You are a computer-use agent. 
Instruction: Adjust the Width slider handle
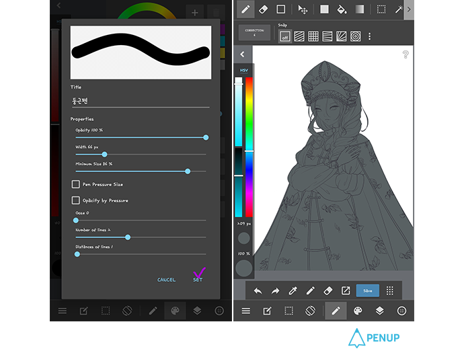point(104,155)
